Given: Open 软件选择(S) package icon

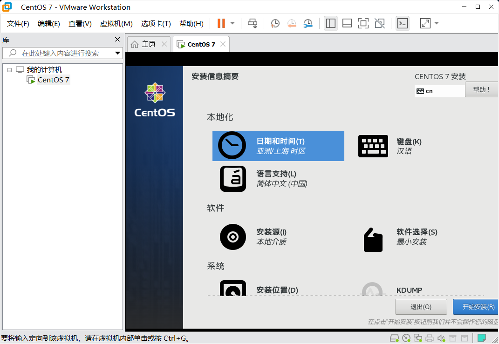Looking at the screenshot, I should tap(373, 240).
